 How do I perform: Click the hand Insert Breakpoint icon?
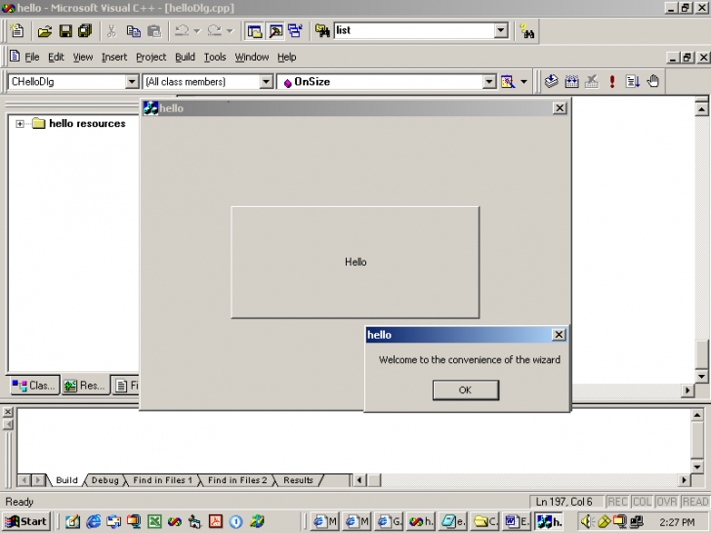point(653,82)
